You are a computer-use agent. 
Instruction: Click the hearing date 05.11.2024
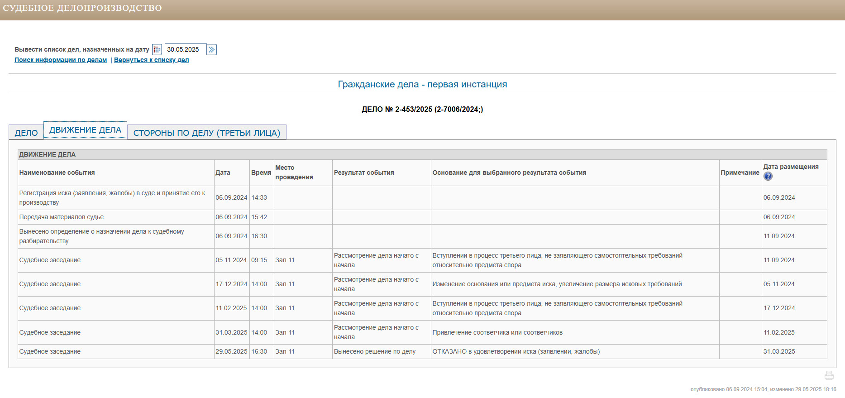[x=231, y=260]
